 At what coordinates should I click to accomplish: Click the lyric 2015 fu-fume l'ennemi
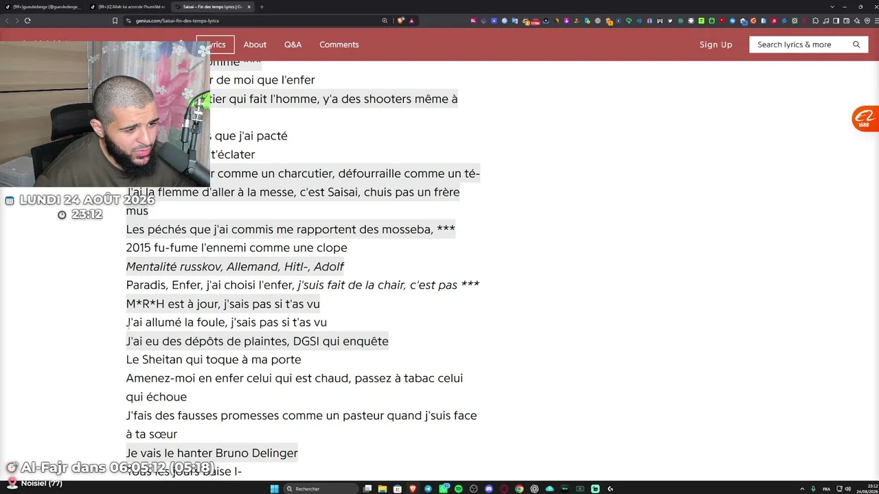coord(236,248)
